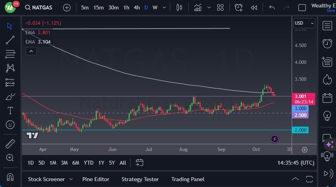Click the bar replay icon
Image resolution: width=336 pixels, height=187 pixels.
(254, 7)
